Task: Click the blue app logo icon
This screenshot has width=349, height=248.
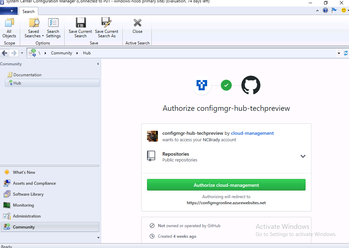Action: (x=202, y=85)
